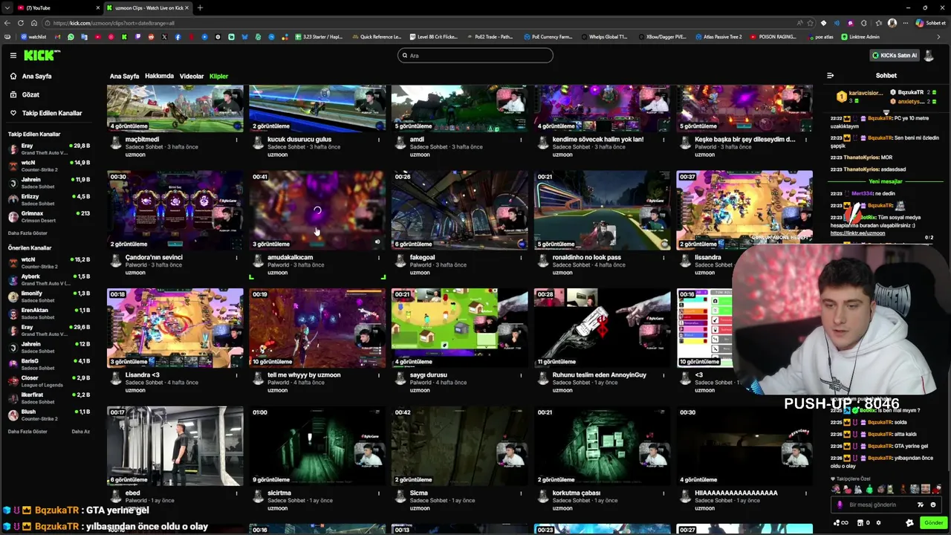Play the ronaldinho no look pass clip
Image resolution: width=951 pixels, height=535 pixels.
pyautogui.click(x=602, y=210)
